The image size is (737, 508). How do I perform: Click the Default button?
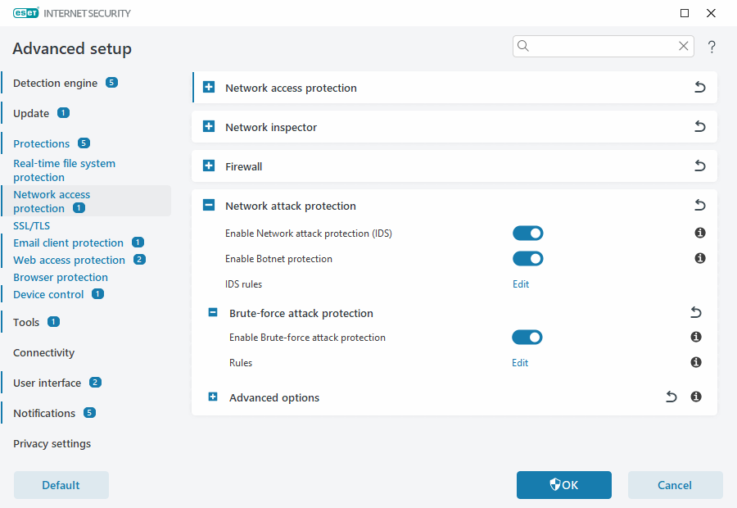(61, 485)
